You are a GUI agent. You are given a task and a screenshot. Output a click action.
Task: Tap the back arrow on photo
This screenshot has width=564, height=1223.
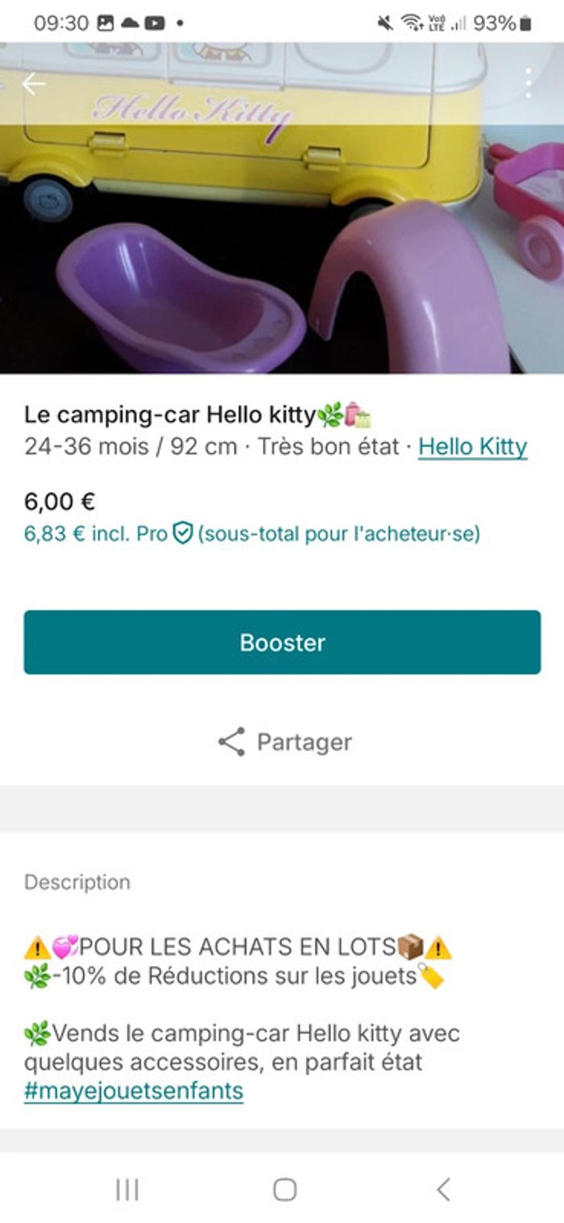33,84
